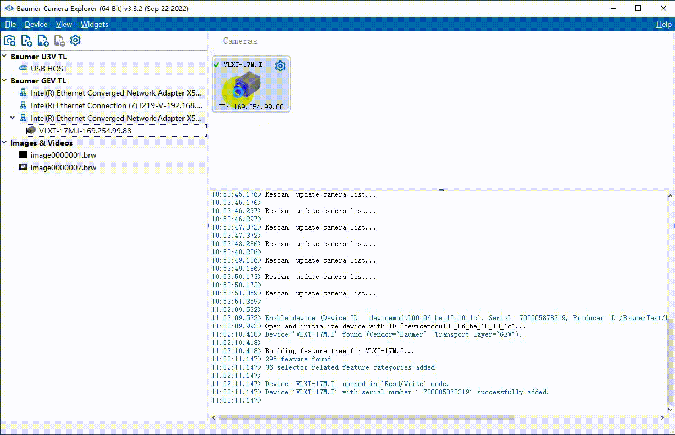Collapse the Baumer GEV TL group
Viewport: 675px width, 435px height.
point(5,81)
